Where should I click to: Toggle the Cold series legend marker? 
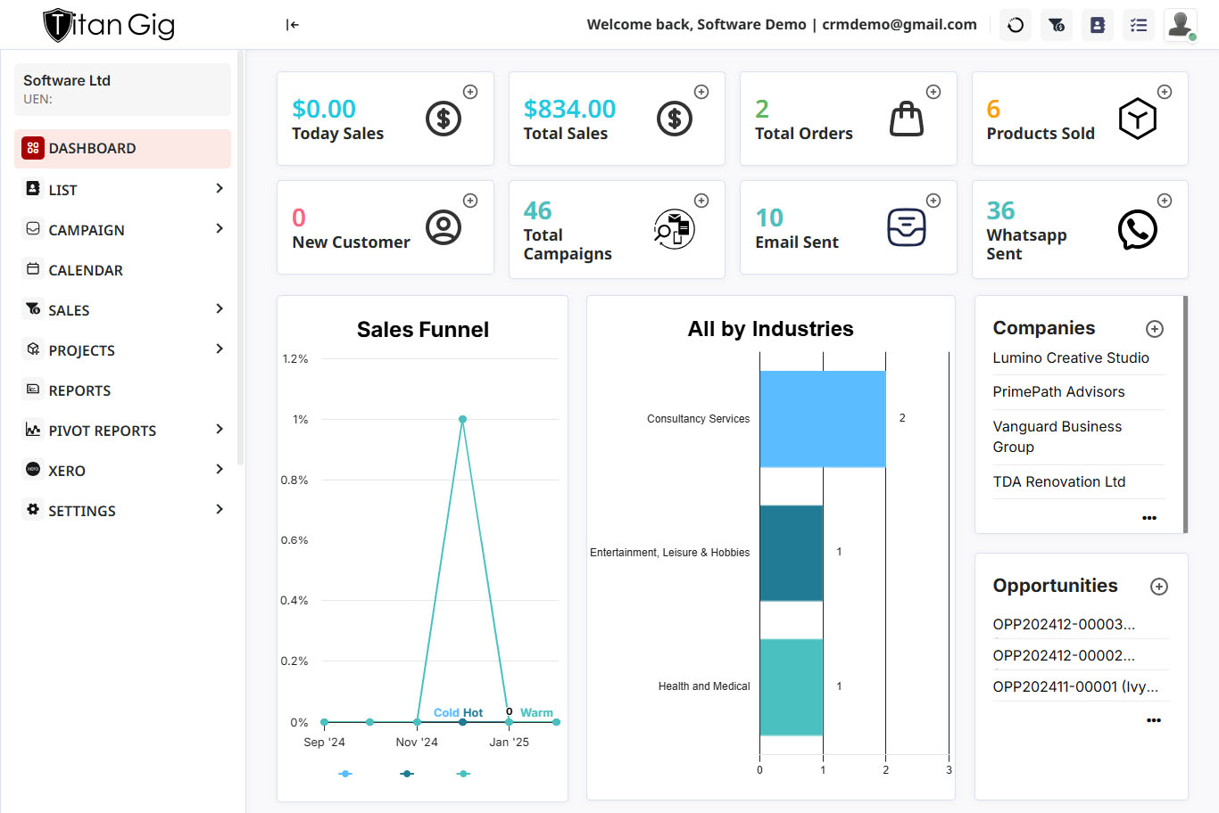tap(345, 774)
